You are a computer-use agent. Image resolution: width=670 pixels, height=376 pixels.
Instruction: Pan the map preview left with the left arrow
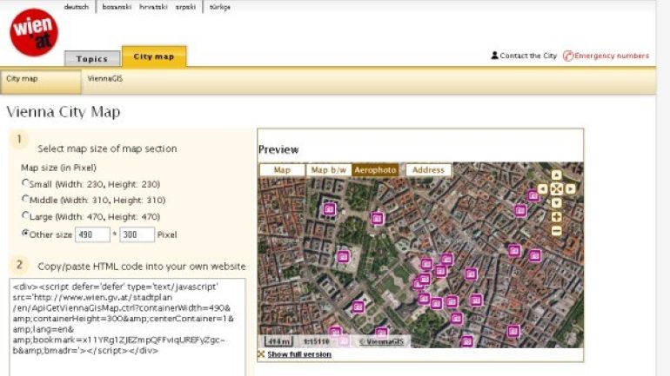(x=543, y=188)
